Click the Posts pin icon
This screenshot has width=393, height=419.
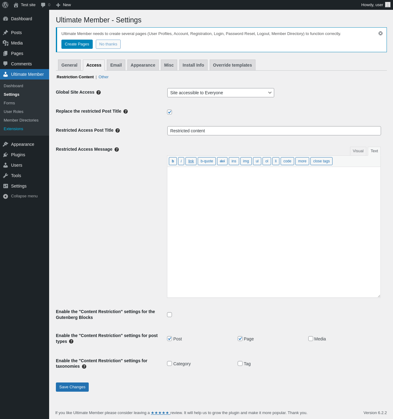coord(6,33)
